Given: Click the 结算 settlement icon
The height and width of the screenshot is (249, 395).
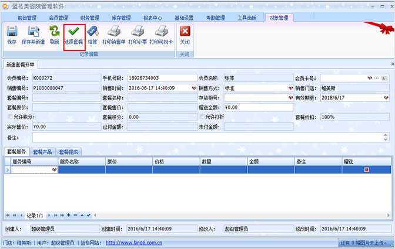Looking at the screenshot, I should pos(92,32).
